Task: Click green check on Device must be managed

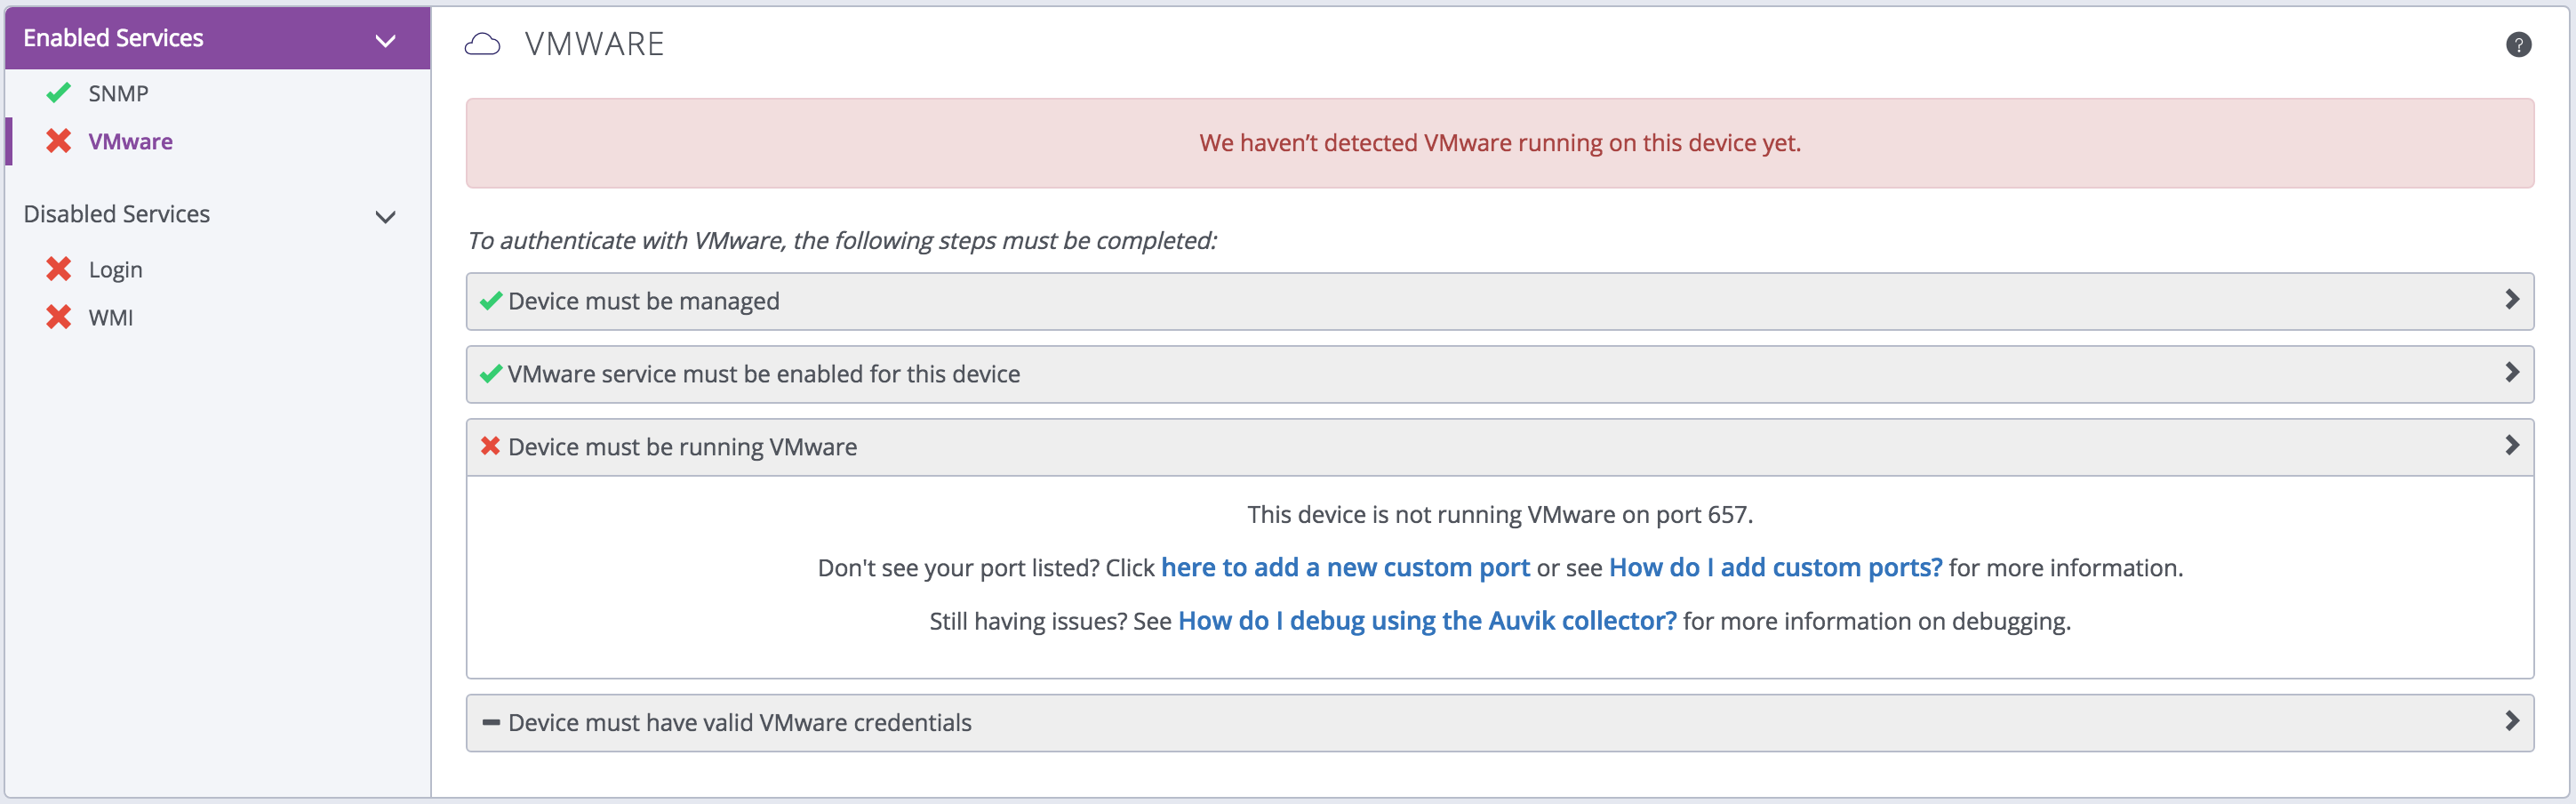Action: pos(490,301)
